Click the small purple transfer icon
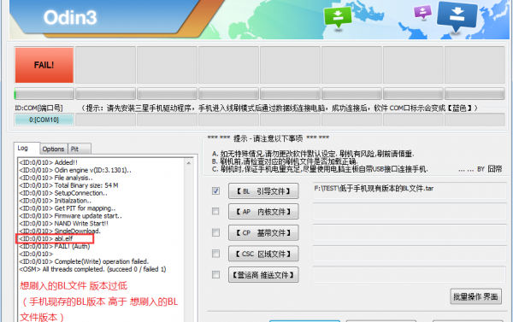513x322 pixels. [x=422, y=12]
